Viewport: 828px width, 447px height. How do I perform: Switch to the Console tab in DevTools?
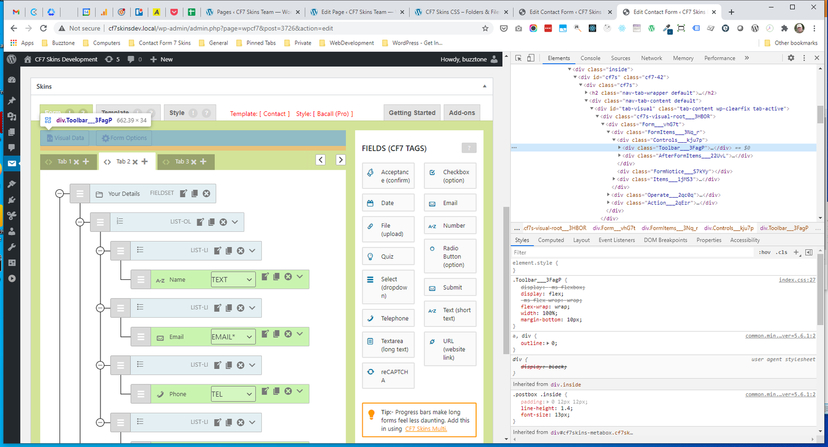click(590, 58)
